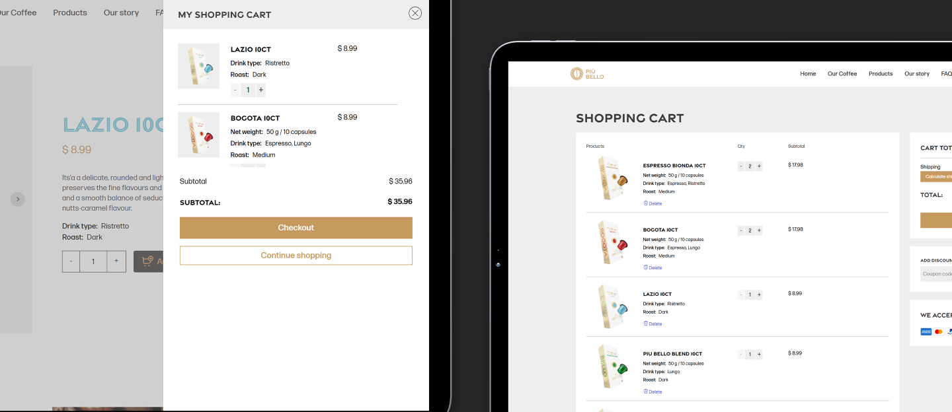Open Our story in the left page navigation

[x=121, y=13]
